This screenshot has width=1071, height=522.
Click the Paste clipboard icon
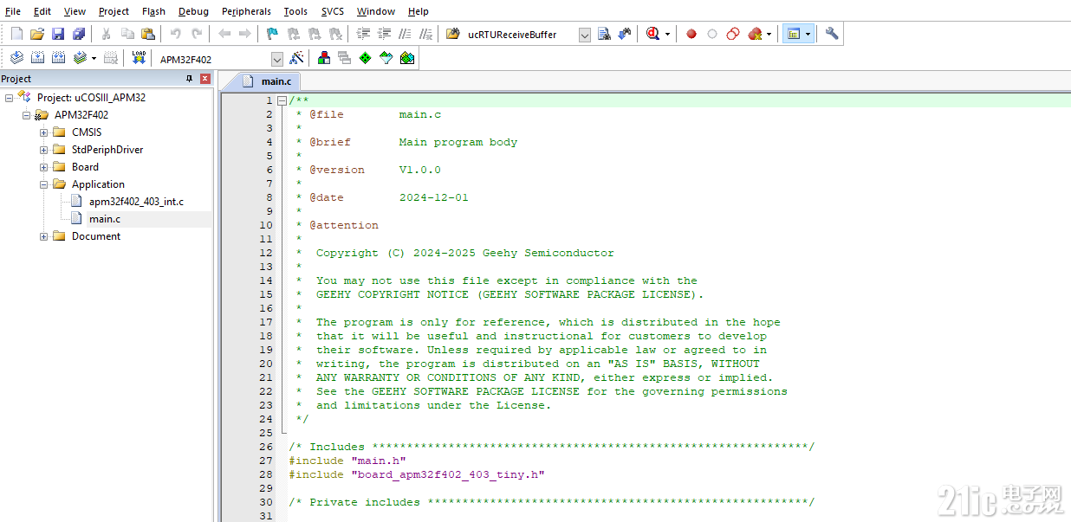tap(148, 34)
